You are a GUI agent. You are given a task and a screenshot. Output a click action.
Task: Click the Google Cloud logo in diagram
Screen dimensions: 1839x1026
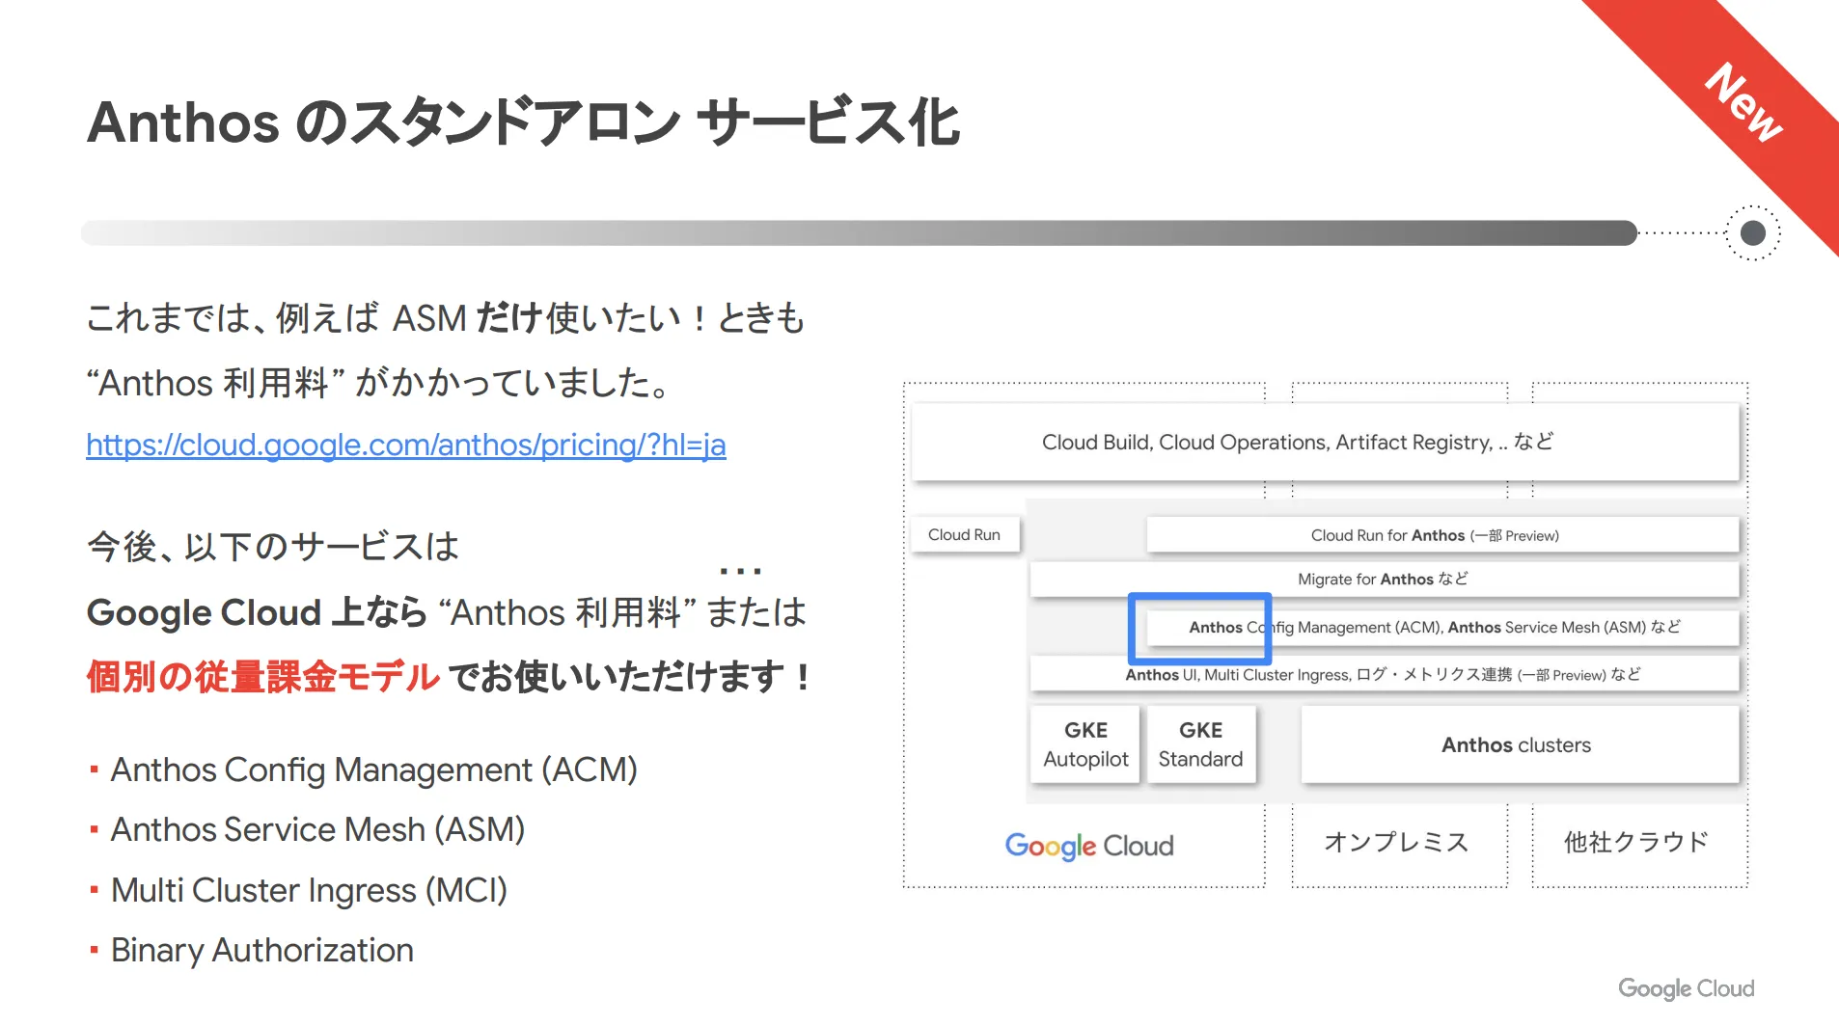(1088, 846)
